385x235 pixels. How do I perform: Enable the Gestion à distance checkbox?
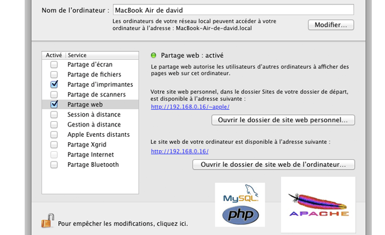54,125
